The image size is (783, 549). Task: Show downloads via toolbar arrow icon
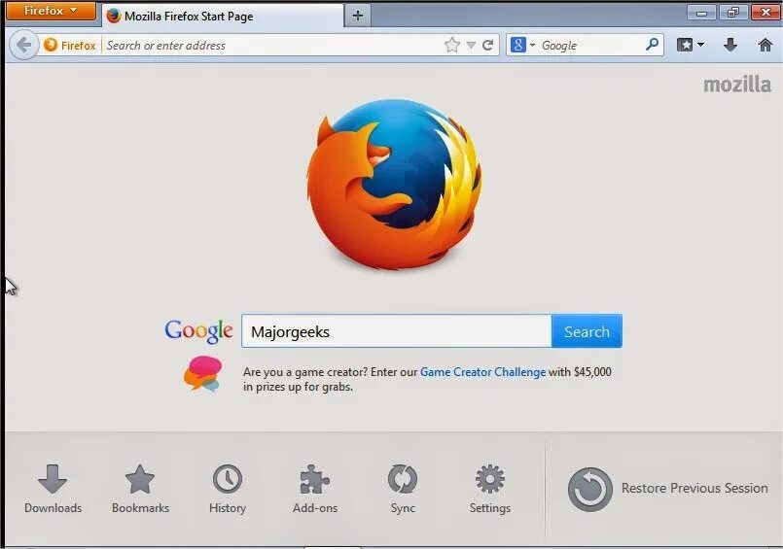[x=730, y=45]
